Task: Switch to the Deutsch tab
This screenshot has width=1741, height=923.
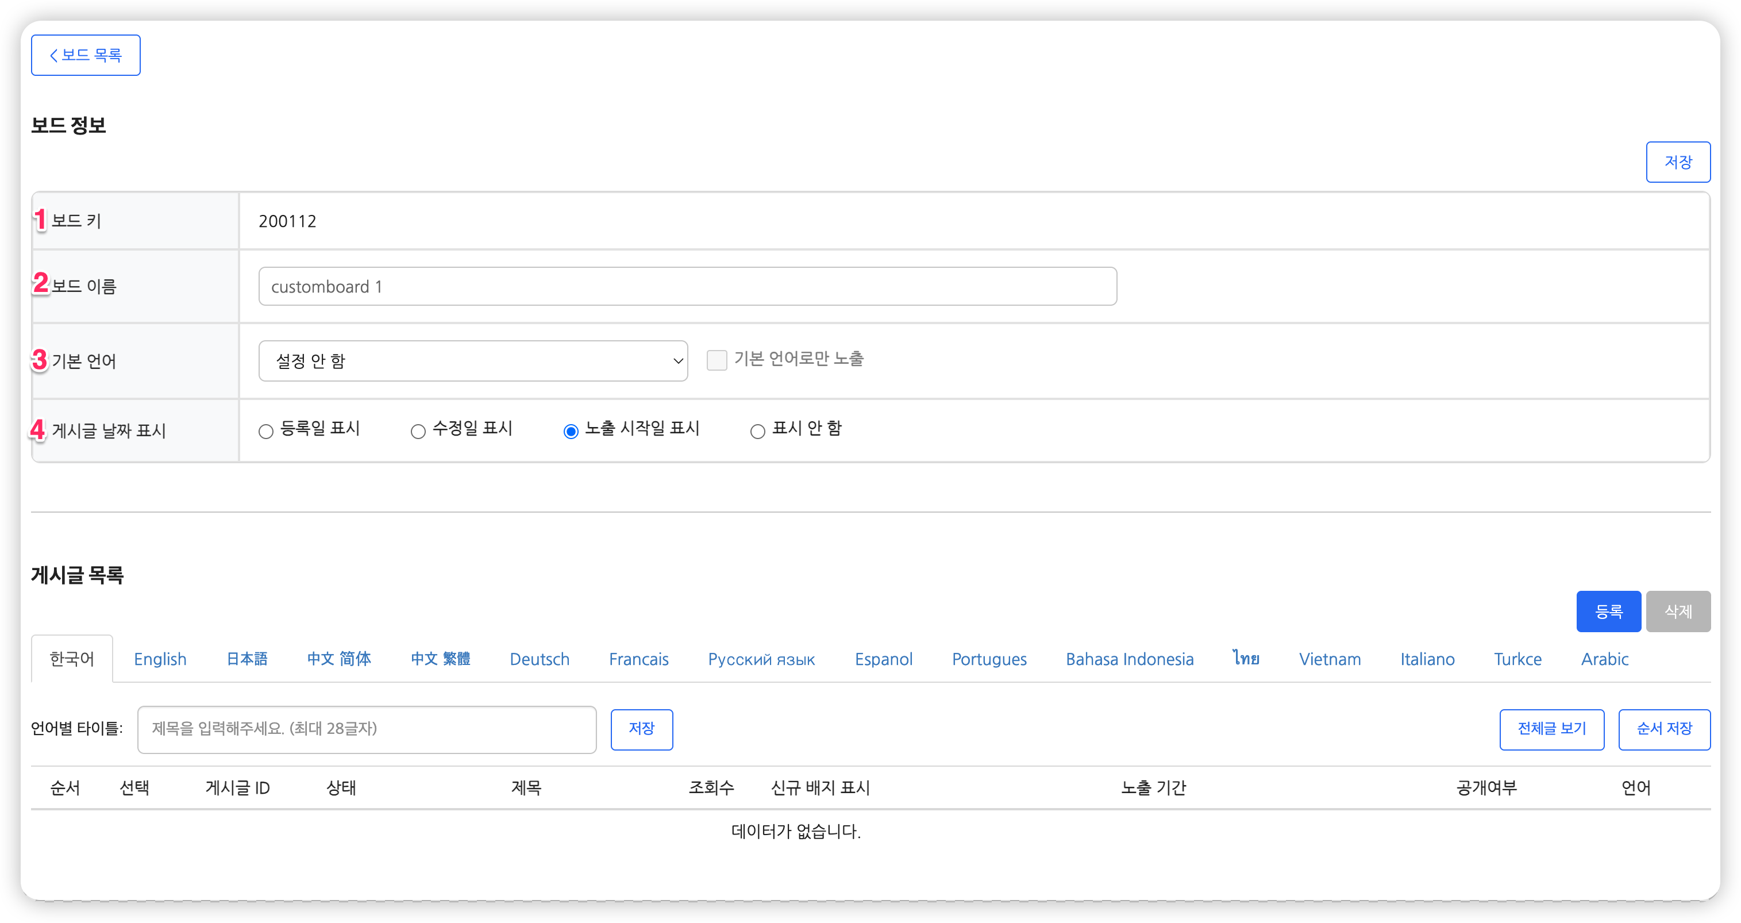Action: (540, 659)
